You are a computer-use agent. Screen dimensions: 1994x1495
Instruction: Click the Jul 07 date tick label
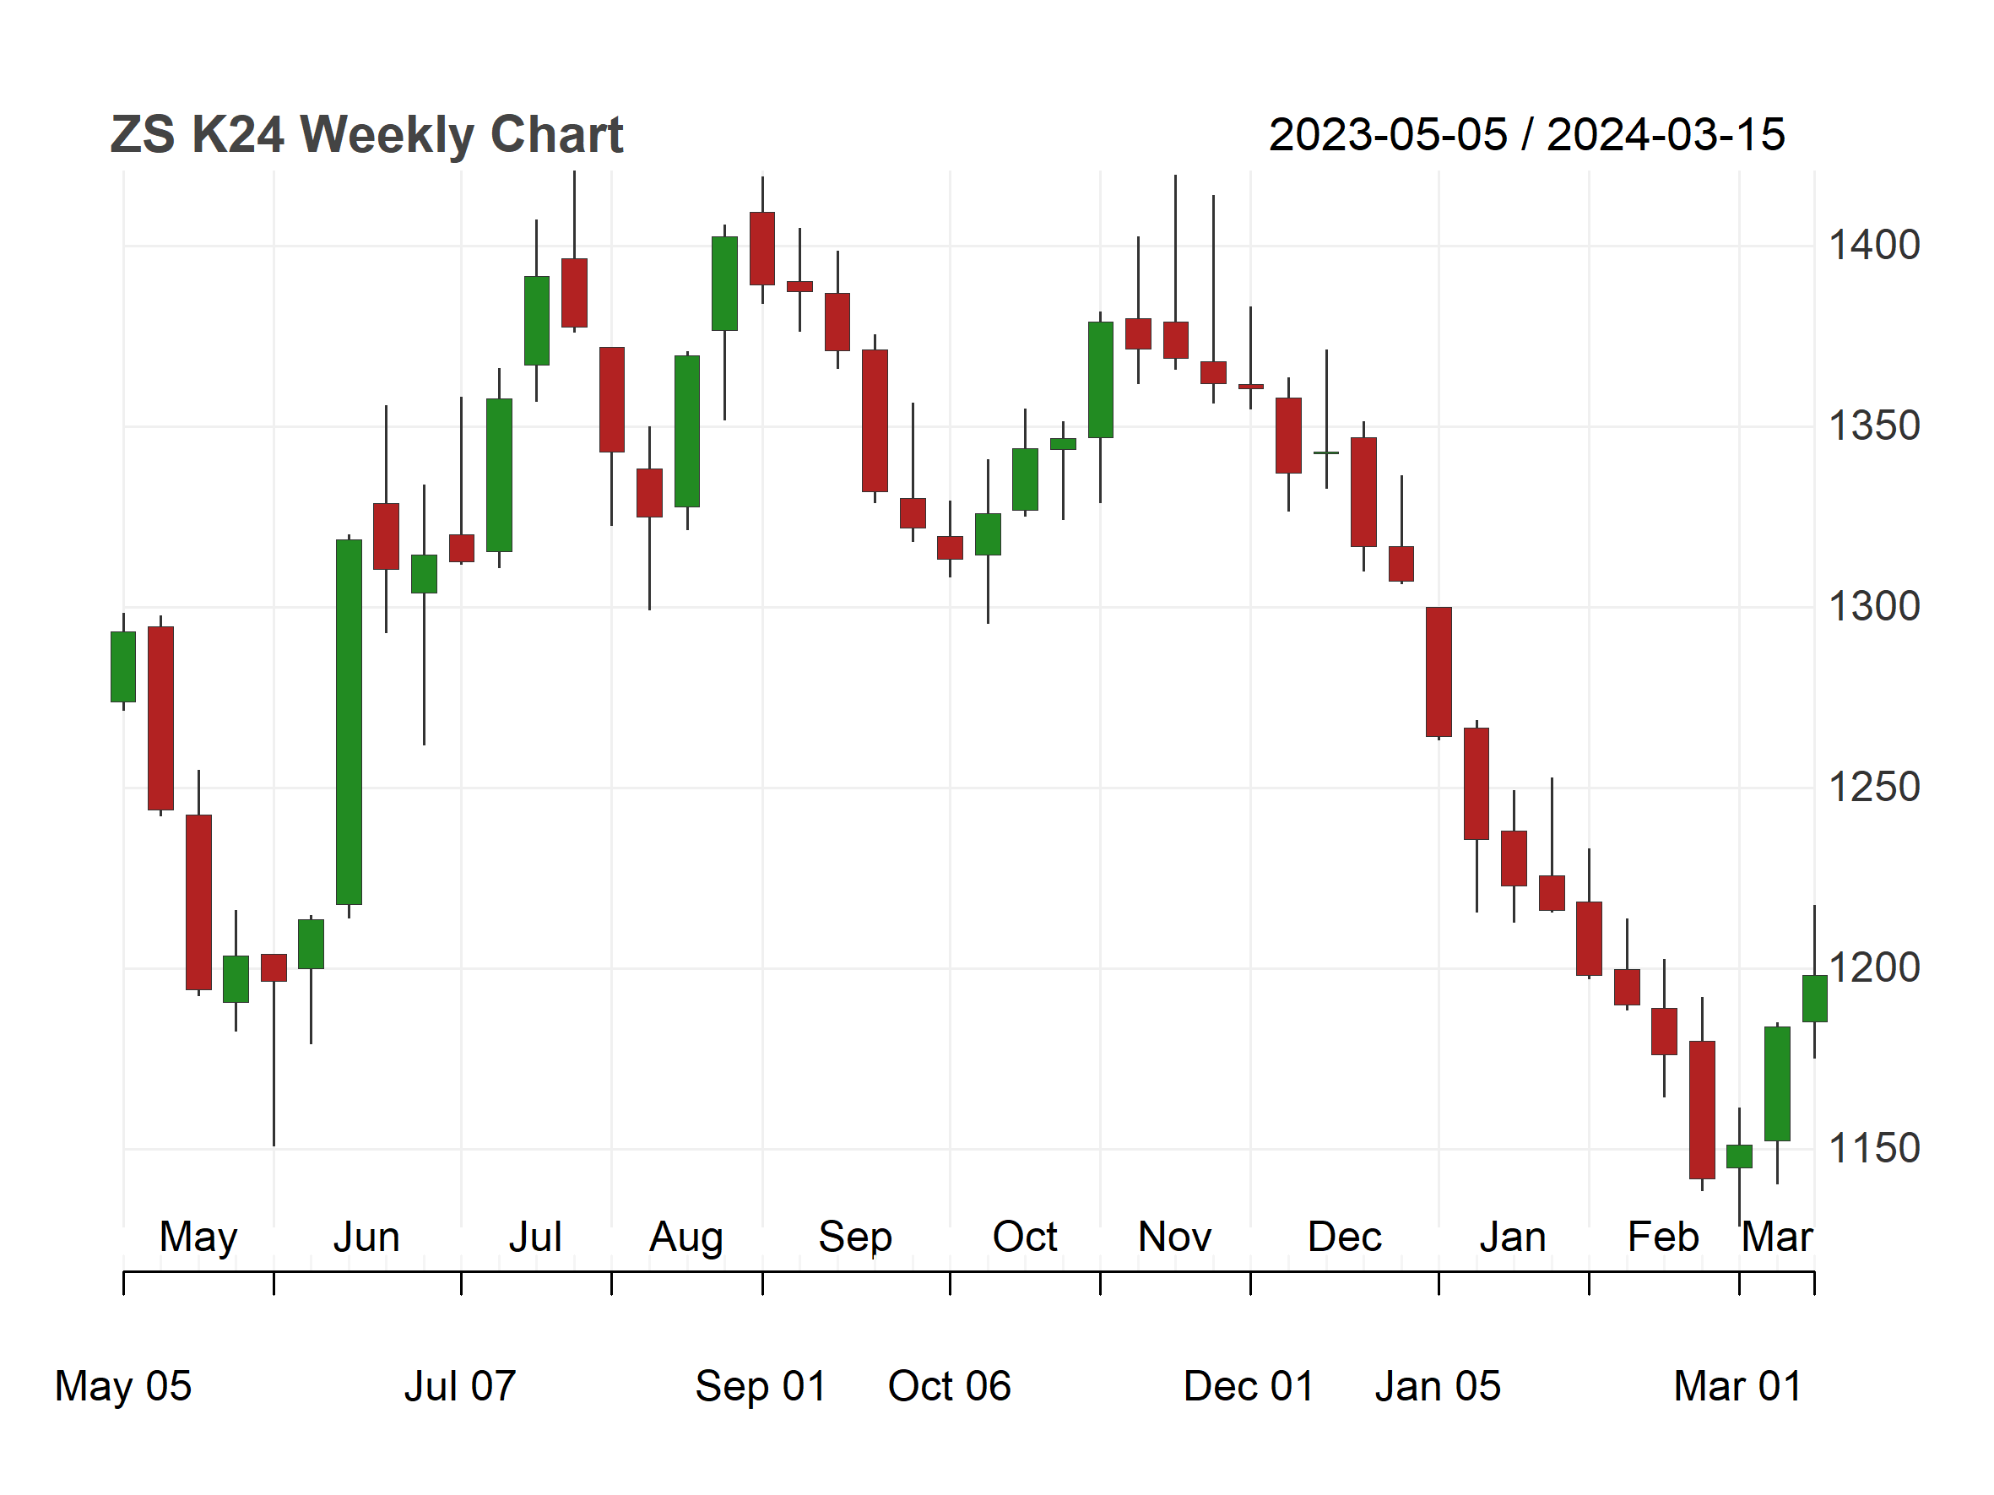tap(461, 1387)
